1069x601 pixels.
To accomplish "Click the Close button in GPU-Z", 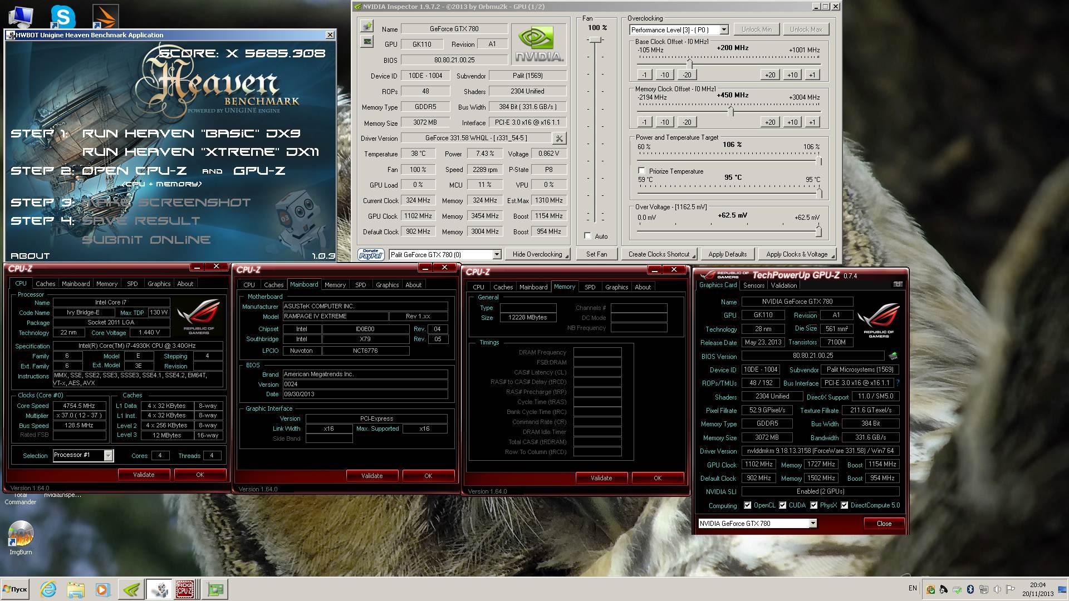I will point(884,524).
